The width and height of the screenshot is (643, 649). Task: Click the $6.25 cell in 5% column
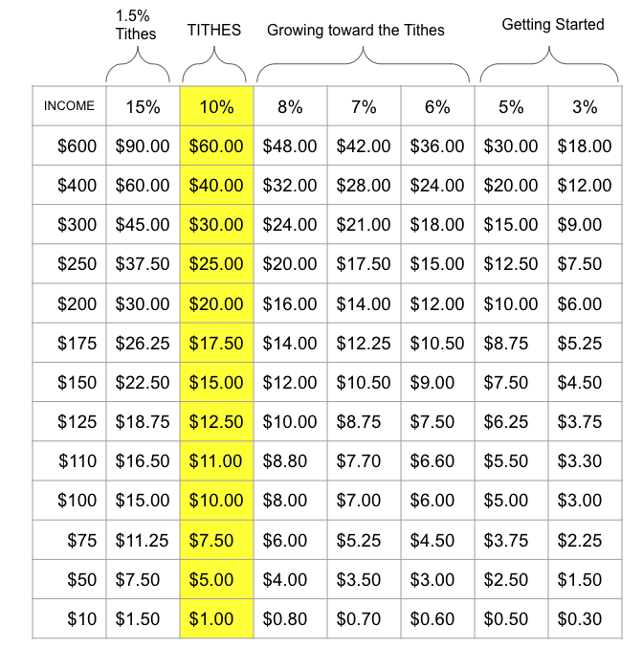511,421
